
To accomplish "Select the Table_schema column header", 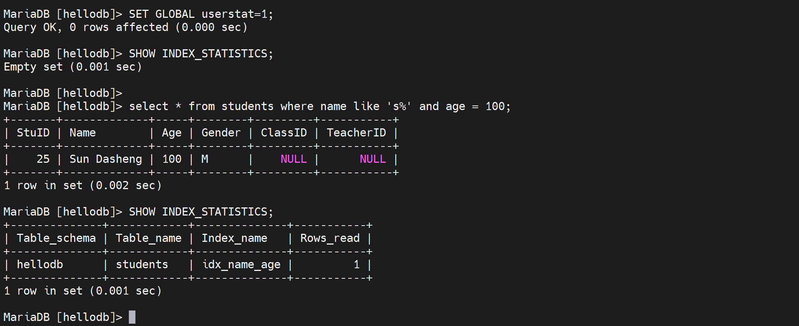I will (56, 238).
